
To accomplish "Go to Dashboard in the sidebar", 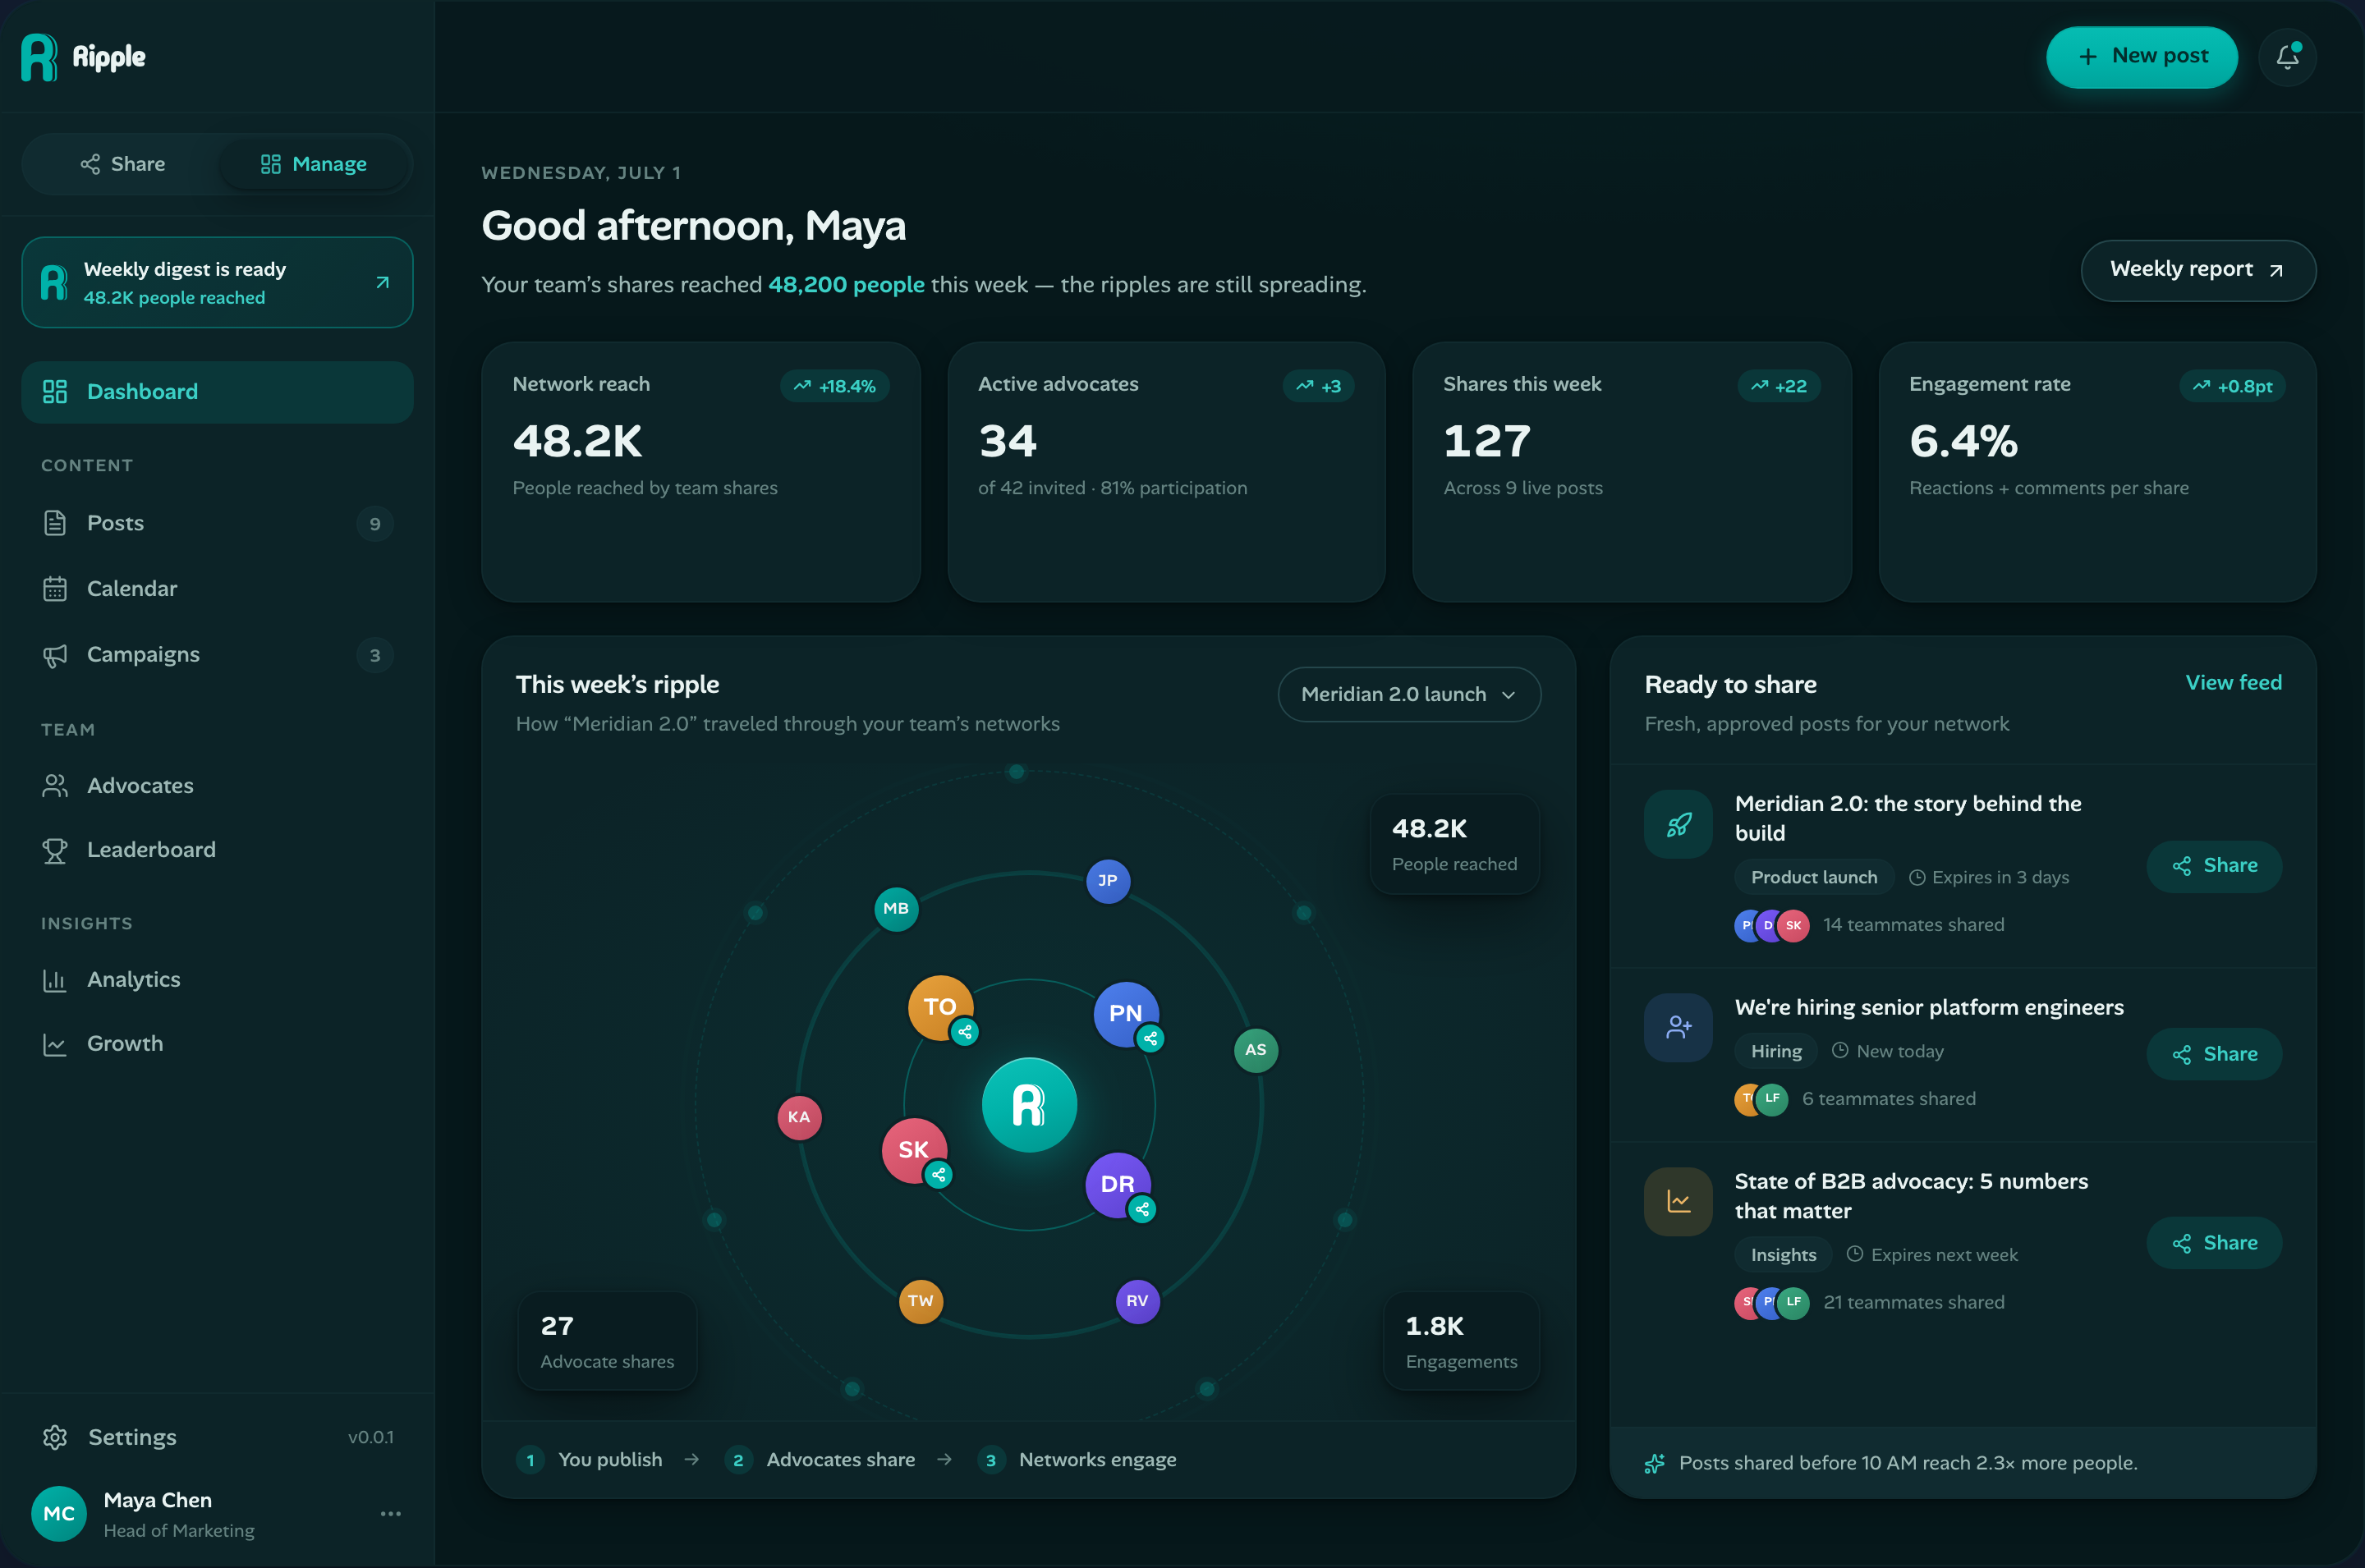I will click(x=217, y=392).
